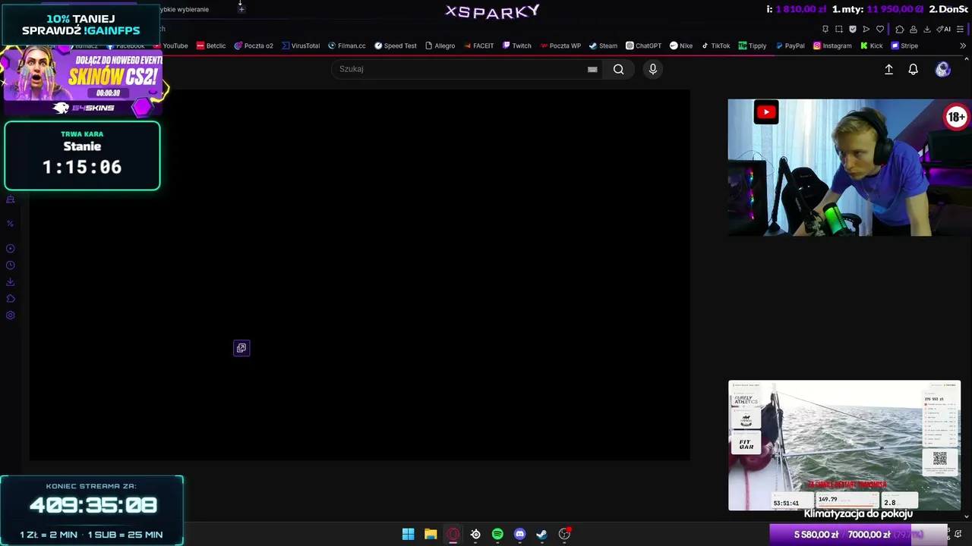Screen dimensions: 972x546
Task: Open the Nike bookmark
Action: click(681, 45)
